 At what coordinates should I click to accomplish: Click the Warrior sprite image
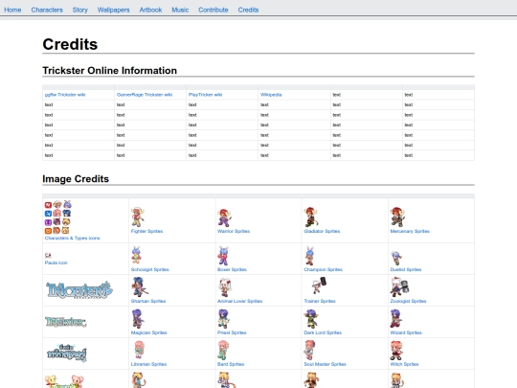click(x=224, y=217)
